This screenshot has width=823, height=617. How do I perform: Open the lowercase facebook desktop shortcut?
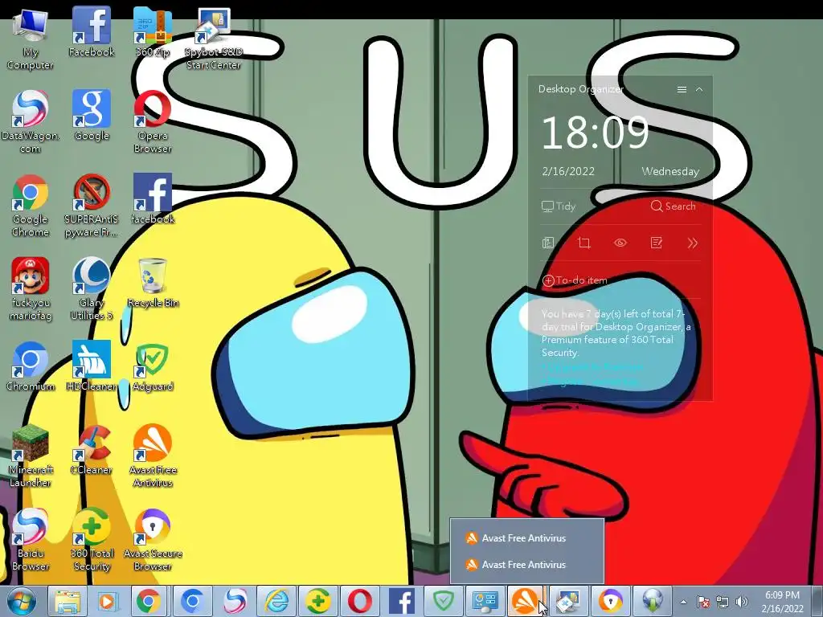(152, 199)
